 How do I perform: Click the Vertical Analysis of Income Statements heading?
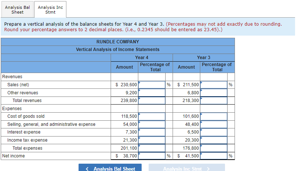118,50
